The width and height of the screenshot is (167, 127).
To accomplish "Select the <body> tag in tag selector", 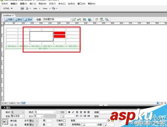I will (5, 103).
